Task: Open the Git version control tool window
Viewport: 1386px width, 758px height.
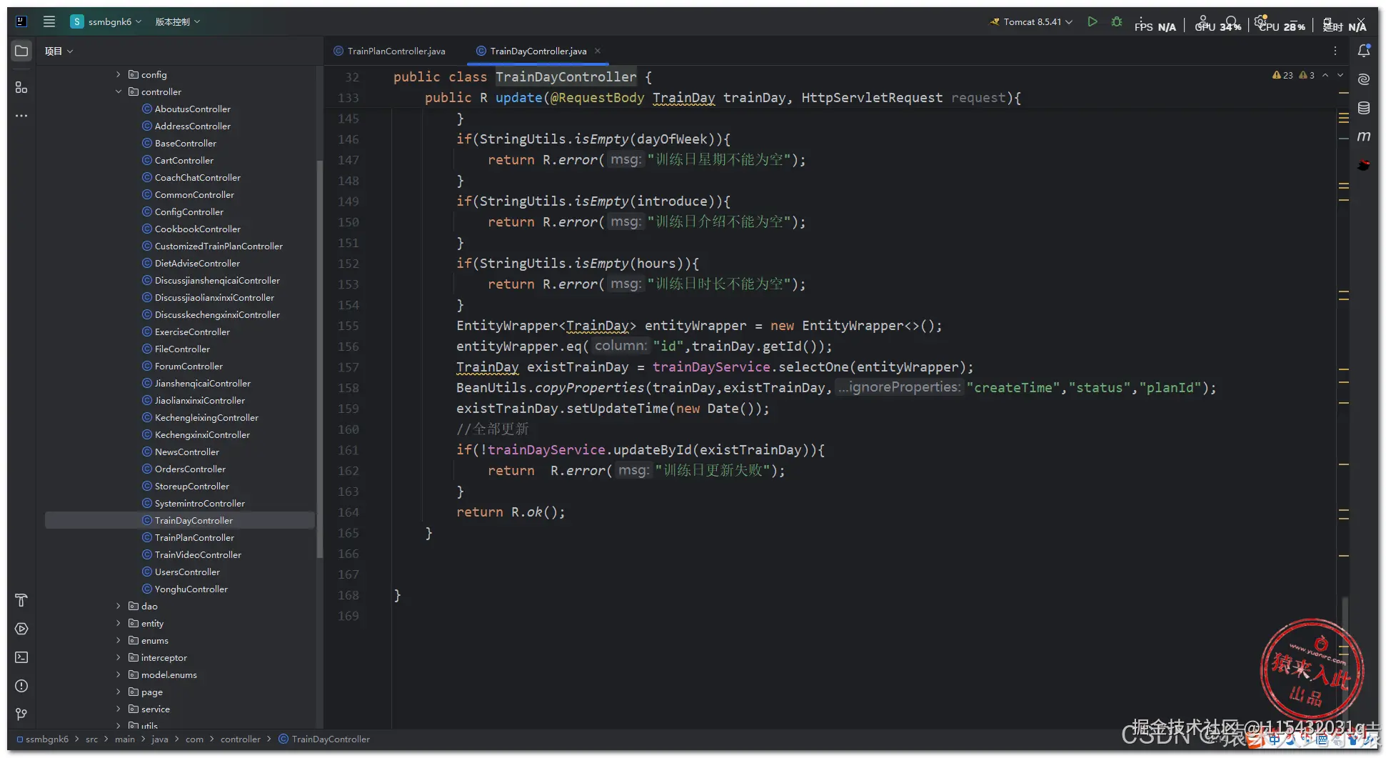Action: coord(21,714)
